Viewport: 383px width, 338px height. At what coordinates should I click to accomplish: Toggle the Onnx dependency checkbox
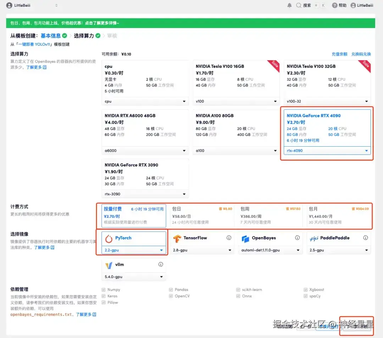(238, 296)
